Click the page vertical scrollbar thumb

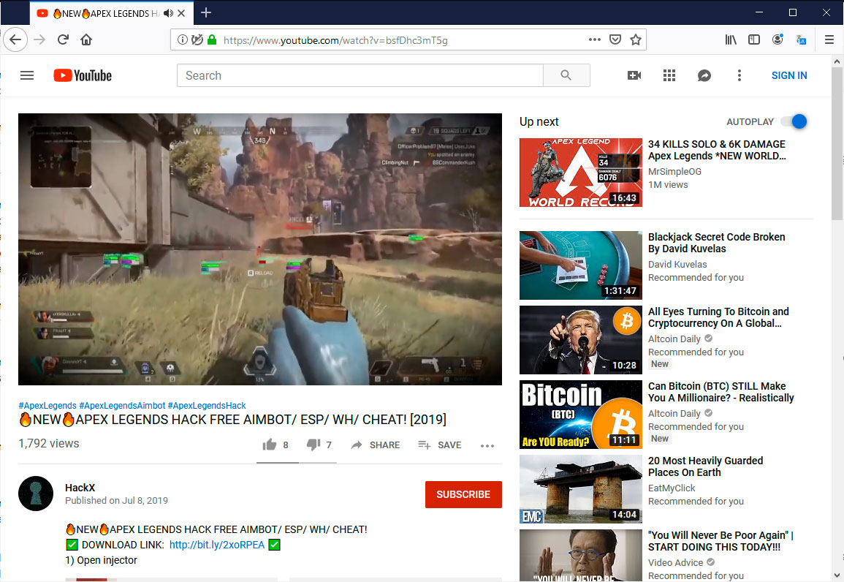[837, 143]
